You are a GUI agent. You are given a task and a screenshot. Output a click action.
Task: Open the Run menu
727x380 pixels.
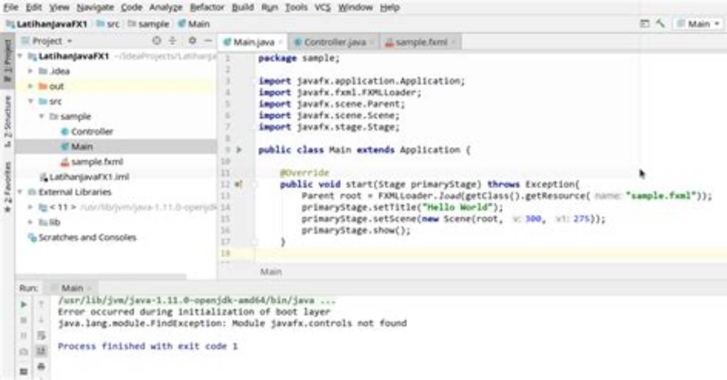point(270,7)
